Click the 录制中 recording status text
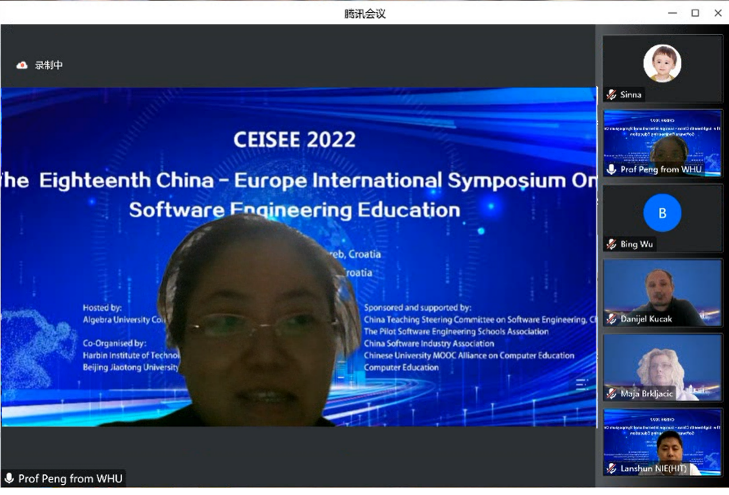Viewport: 729px width, 495px height. [x=49, y=65]
